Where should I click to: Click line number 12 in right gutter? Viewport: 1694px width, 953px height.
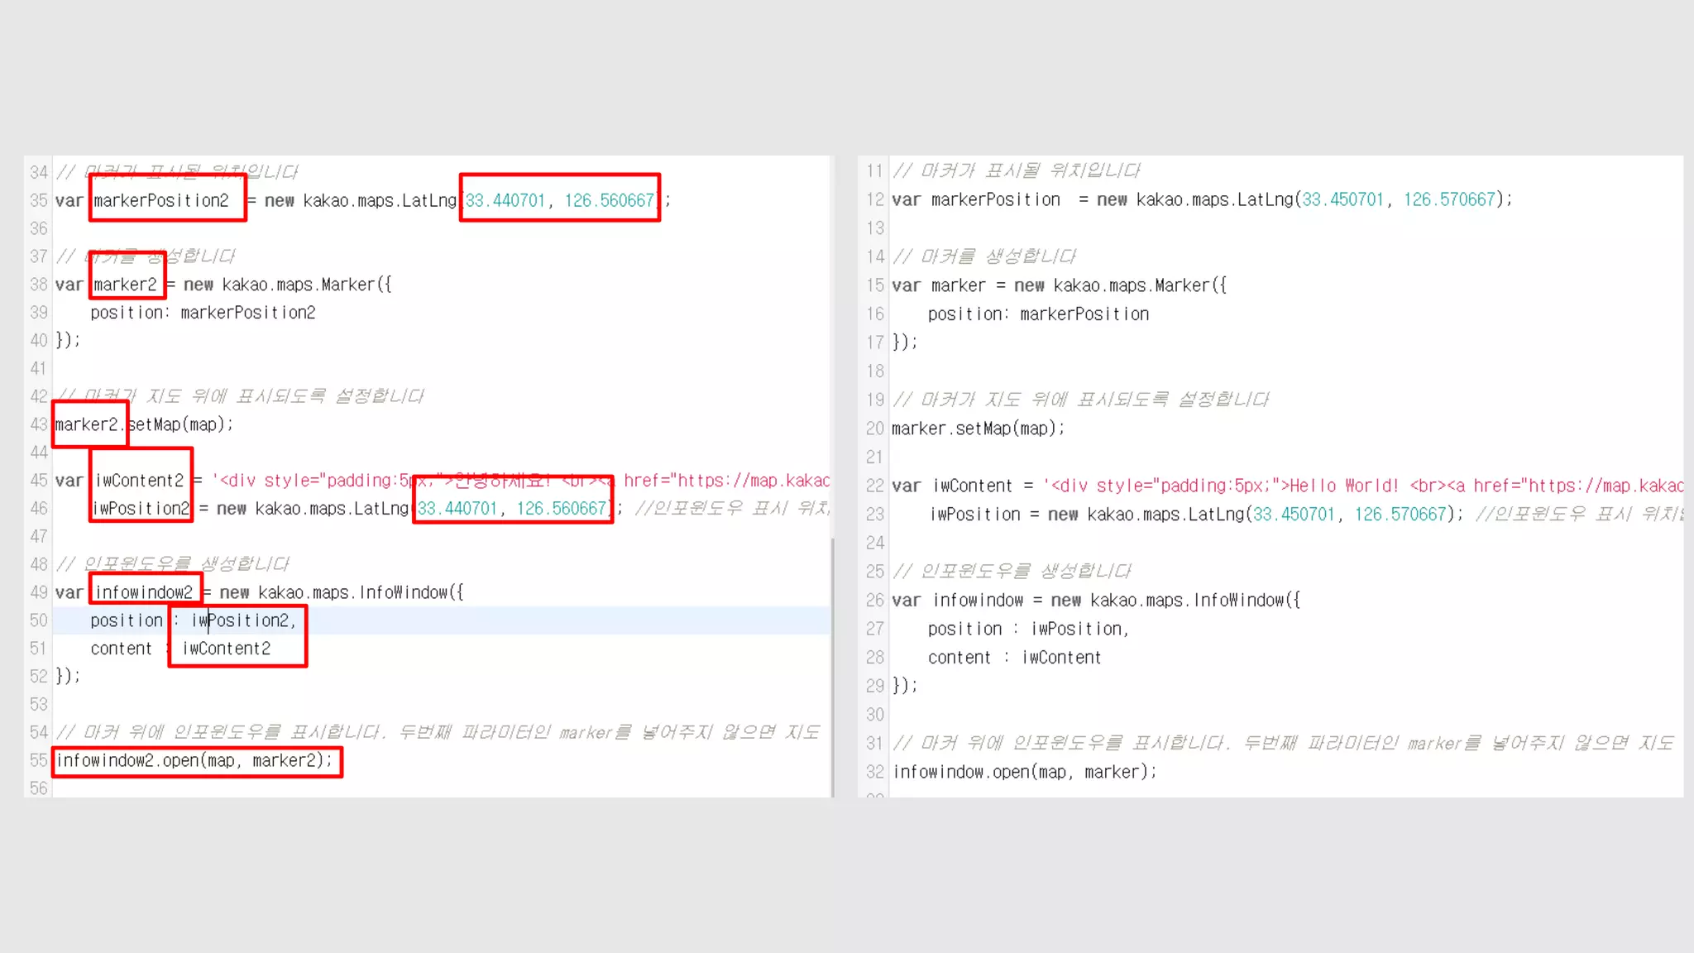[x=874, y=199]
